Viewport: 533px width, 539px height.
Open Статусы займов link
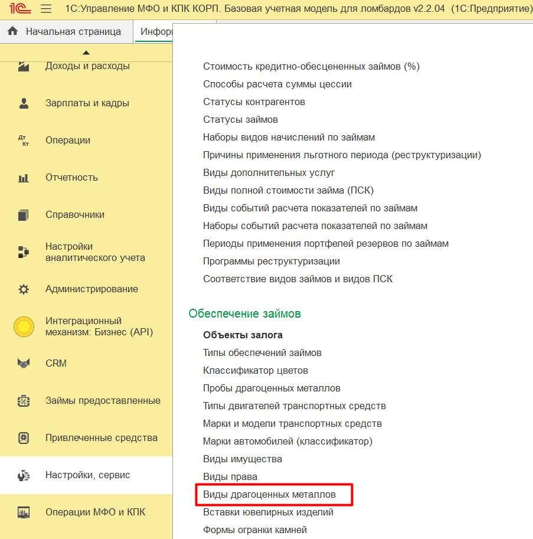(240, 120)
